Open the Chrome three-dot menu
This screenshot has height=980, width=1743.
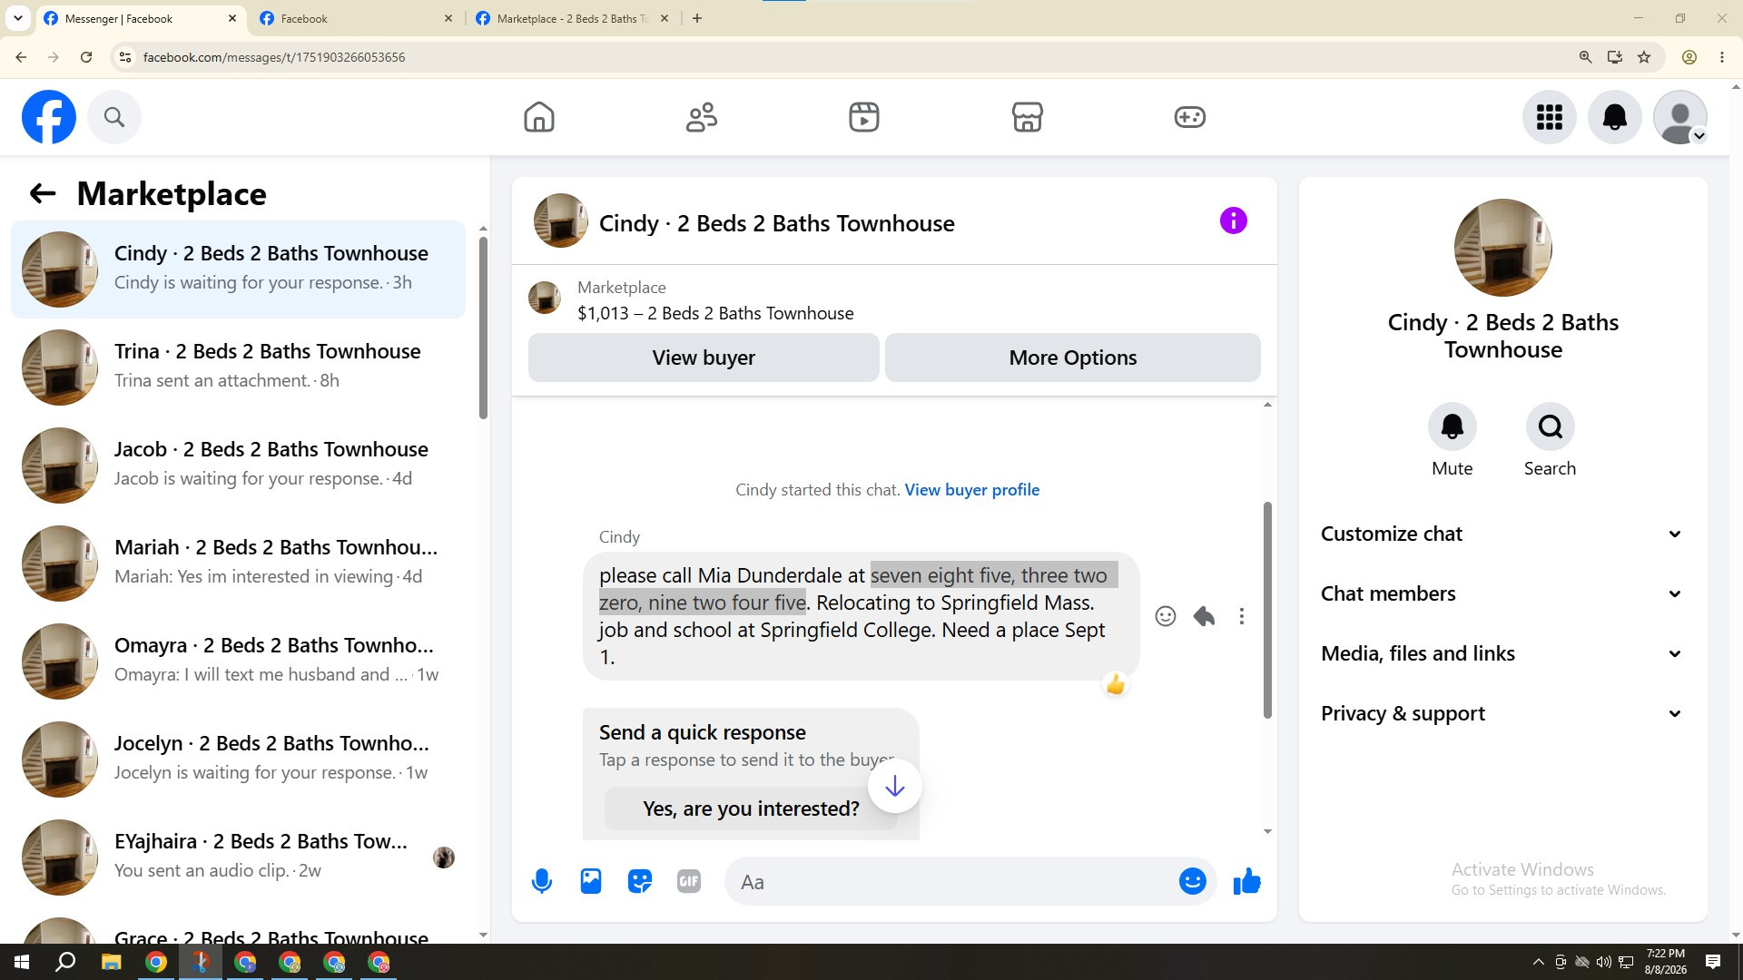(x=1722, y=57)
